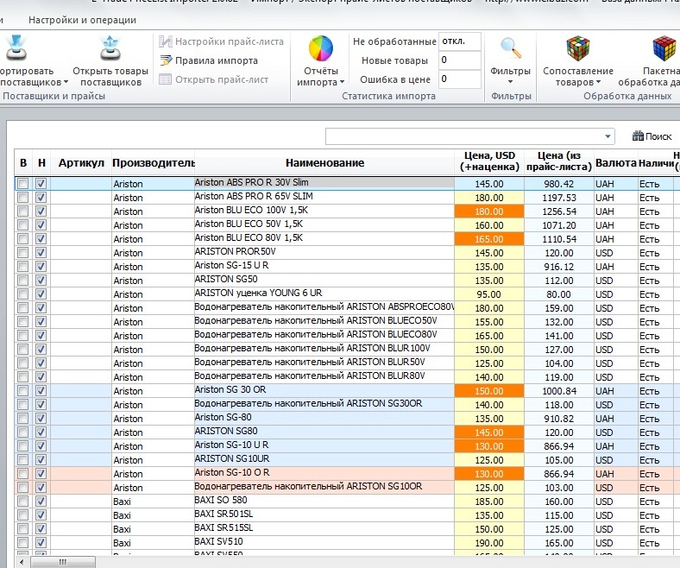Open the Настройки и операции tab
Screen dimensions: 680x568
pos(82,20)
